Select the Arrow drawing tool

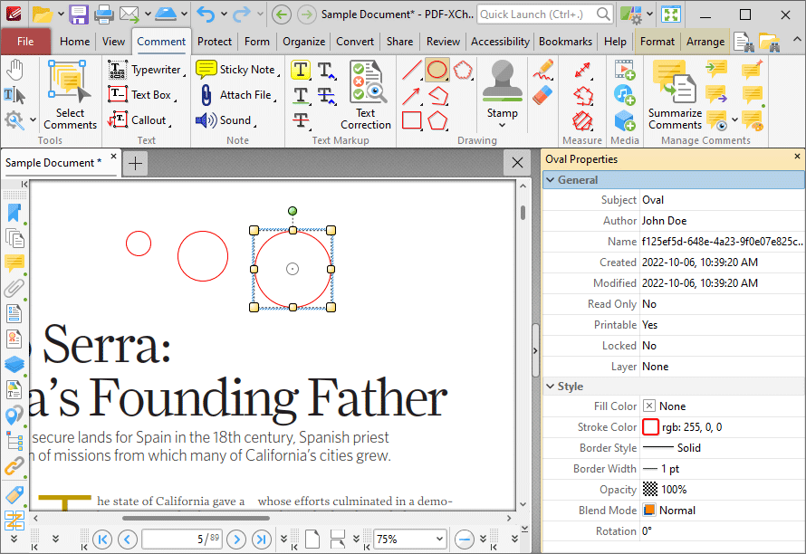click(412, 95)
